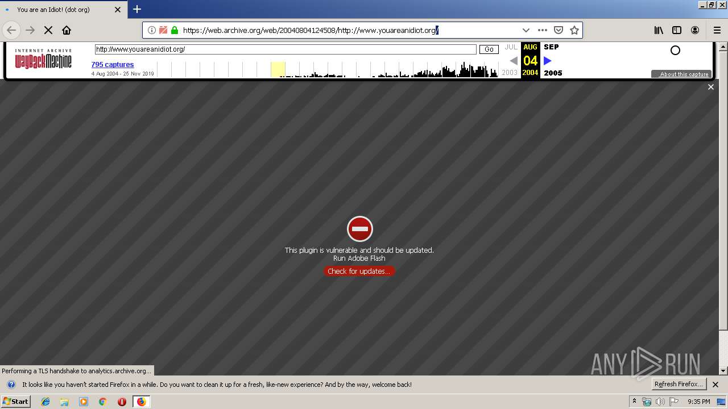Open the Firefox hamburger menu

(x=717, y=30)
